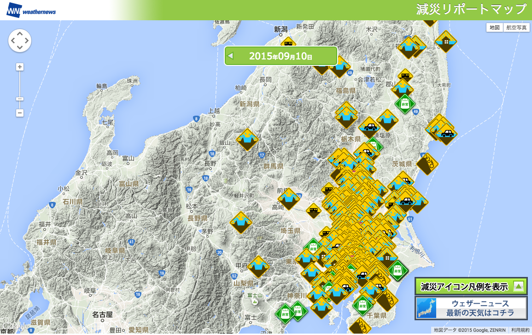Click the flood marker west of 埼玉県

(241, 222)
